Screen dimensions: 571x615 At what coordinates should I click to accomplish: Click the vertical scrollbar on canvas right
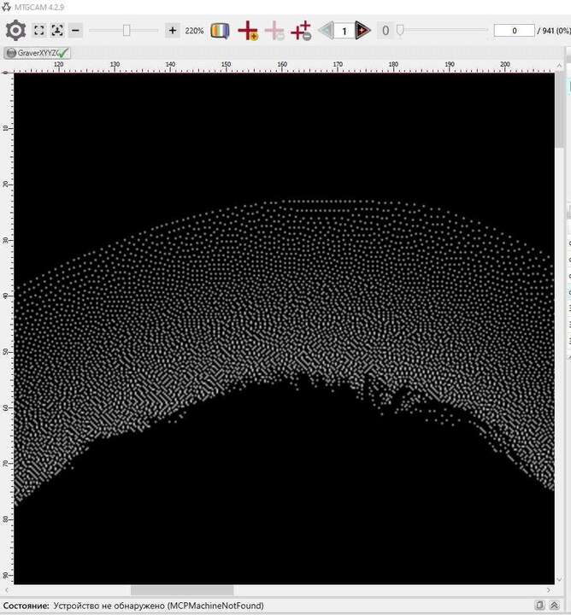click(x=559, y=120)
